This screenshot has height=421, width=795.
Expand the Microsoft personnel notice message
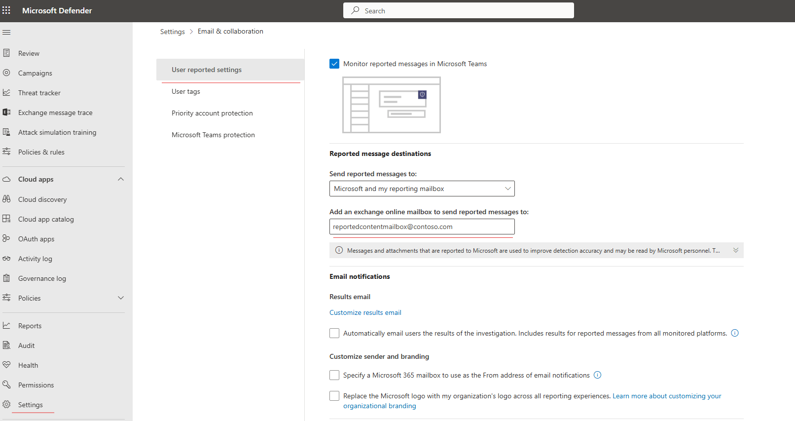point(736,250)
